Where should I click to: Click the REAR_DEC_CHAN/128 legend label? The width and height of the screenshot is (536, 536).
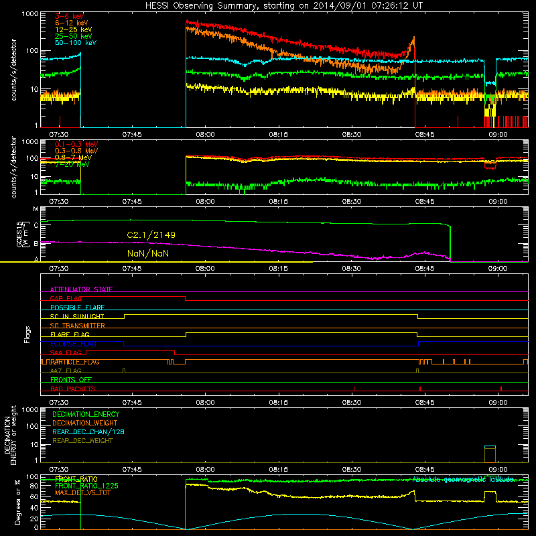coord(88,431)
